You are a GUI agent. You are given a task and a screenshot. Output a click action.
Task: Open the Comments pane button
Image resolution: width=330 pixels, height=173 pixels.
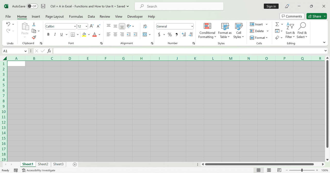coord(292,16)
